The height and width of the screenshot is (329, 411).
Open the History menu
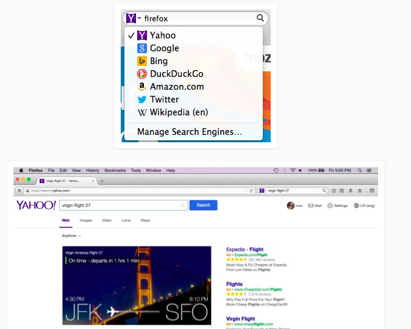[x=93, y=170]
